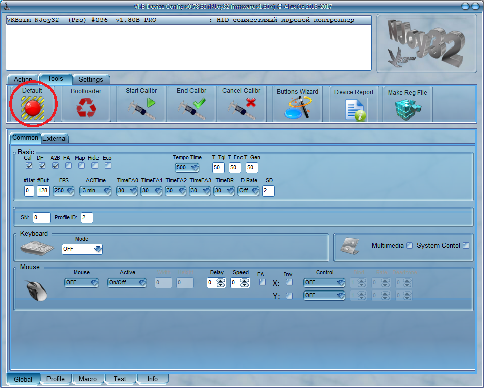Open the X axis Control dropdown
The width and height of the screenshot is (484, 388).
(324, 283)
